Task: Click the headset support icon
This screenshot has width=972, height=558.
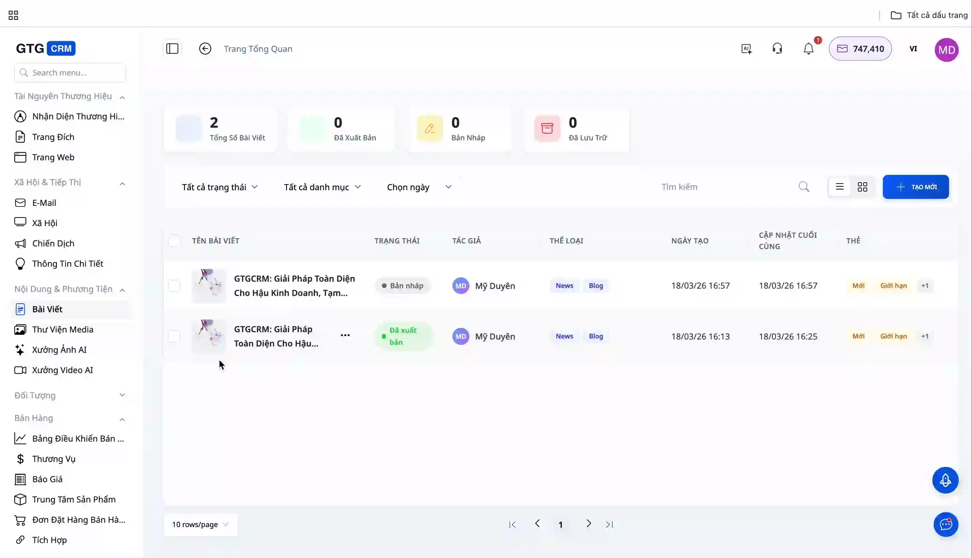Action: click(x=777, y=49)
